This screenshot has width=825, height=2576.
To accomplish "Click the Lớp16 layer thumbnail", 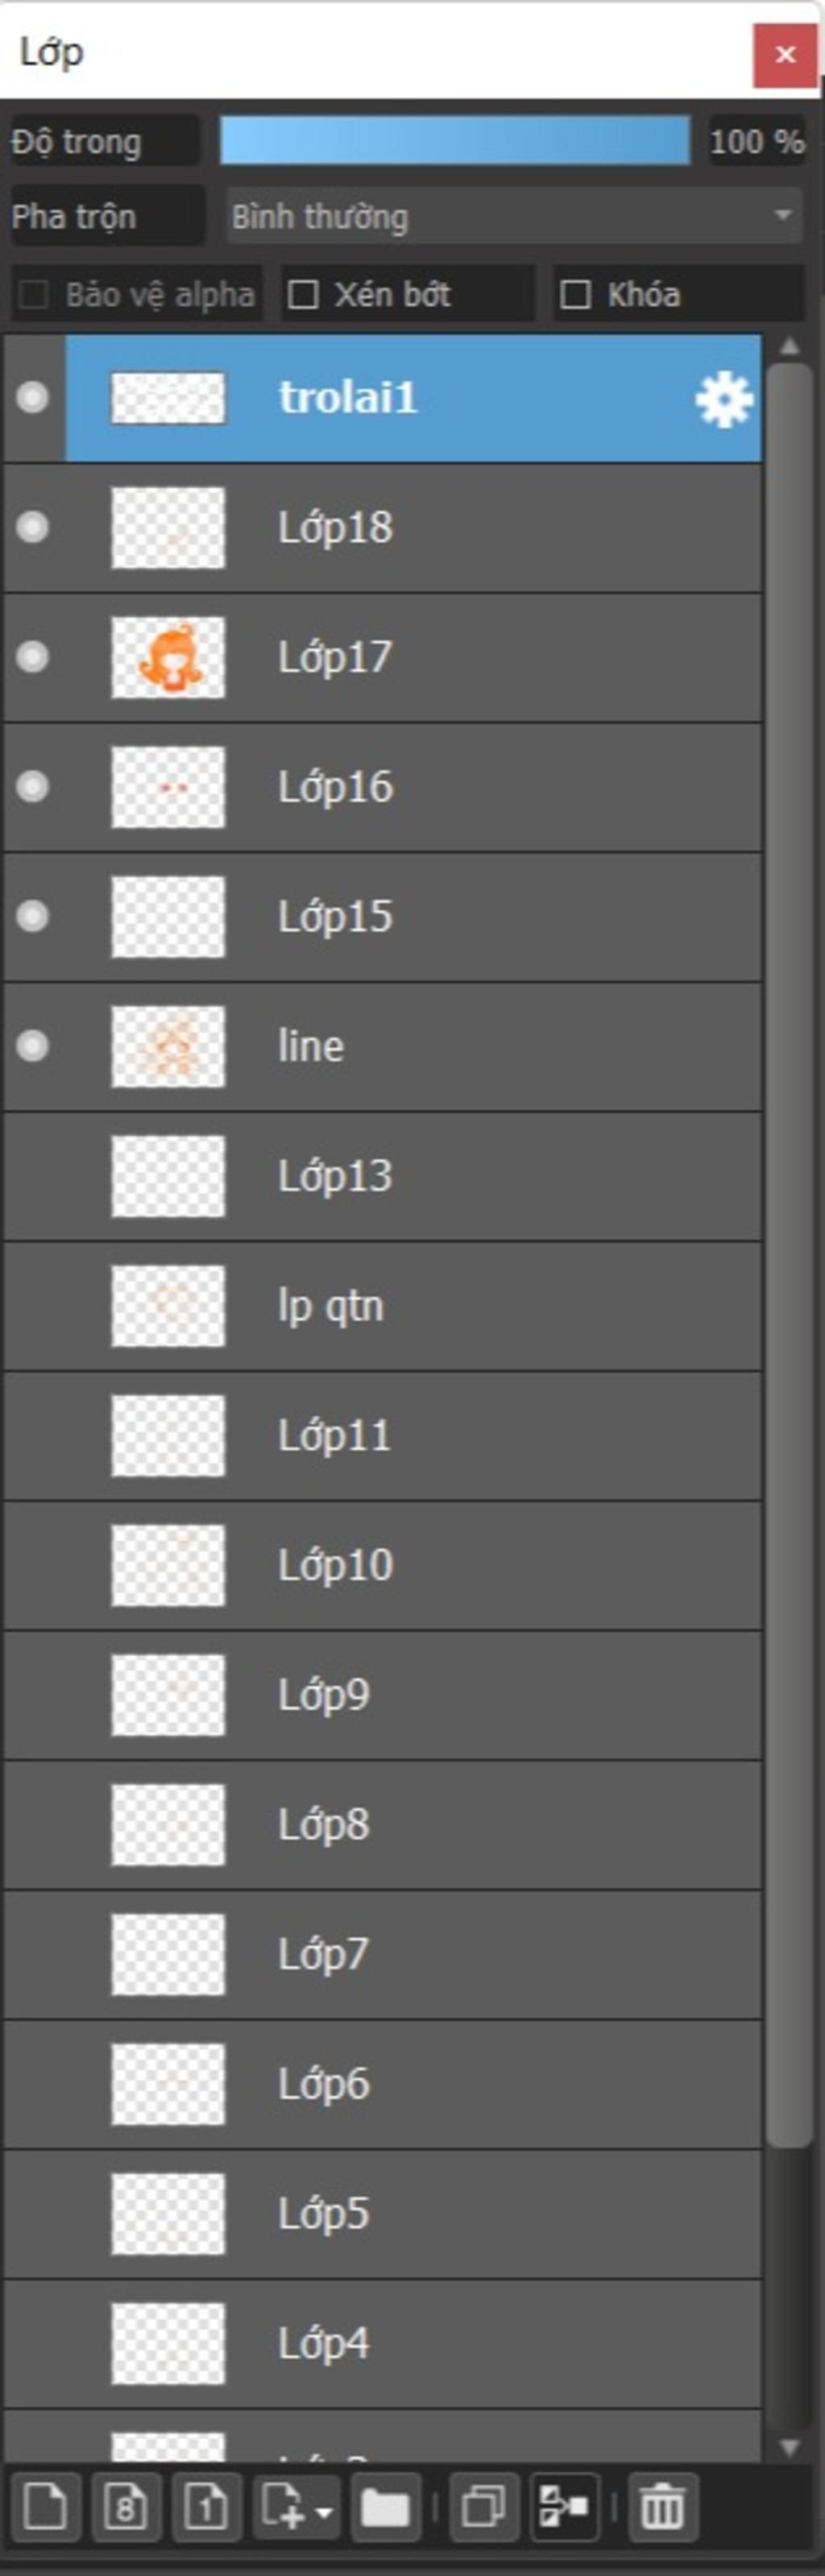I will pyautogui.click(x=168, y=788).
